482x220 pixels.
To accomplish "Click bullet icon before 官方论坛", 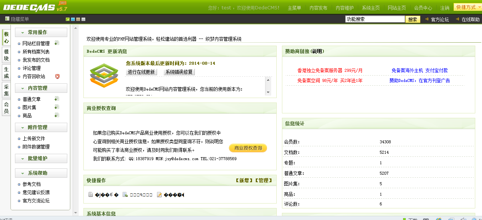I will tap(427, 19).
